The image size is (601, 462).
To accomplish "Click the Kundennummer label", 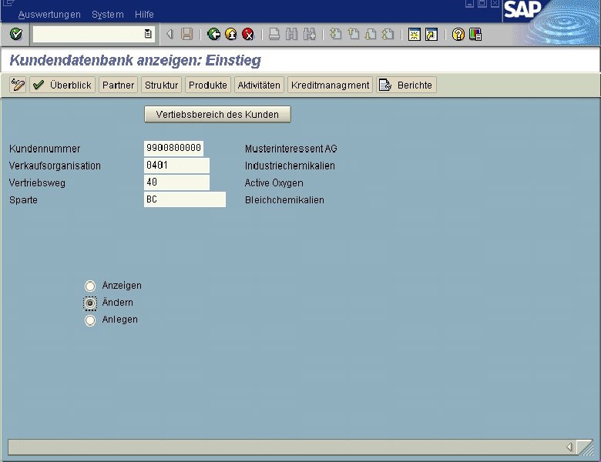I will point(45,149).
